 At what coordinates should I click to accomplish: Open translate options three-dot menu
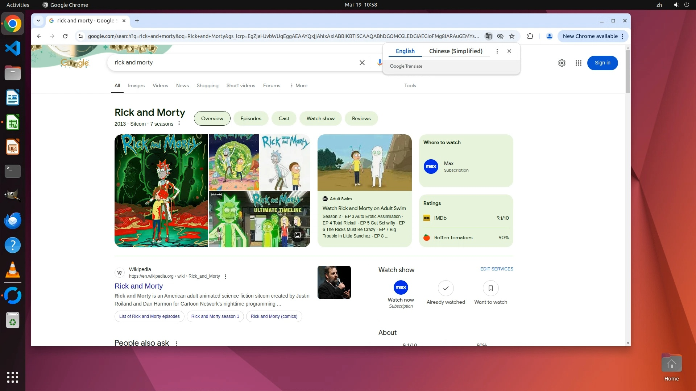click(497, 51)
